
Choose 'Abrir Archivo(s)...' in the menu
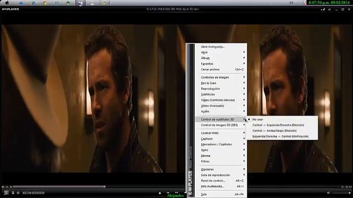pyautogui.click(x=221, y=47)
